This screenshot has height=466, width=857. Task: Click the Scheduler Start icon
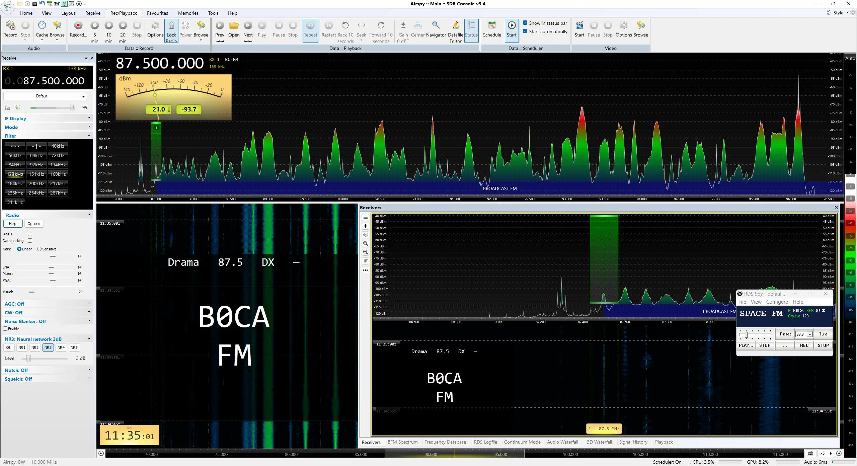(x=512, y=25)
